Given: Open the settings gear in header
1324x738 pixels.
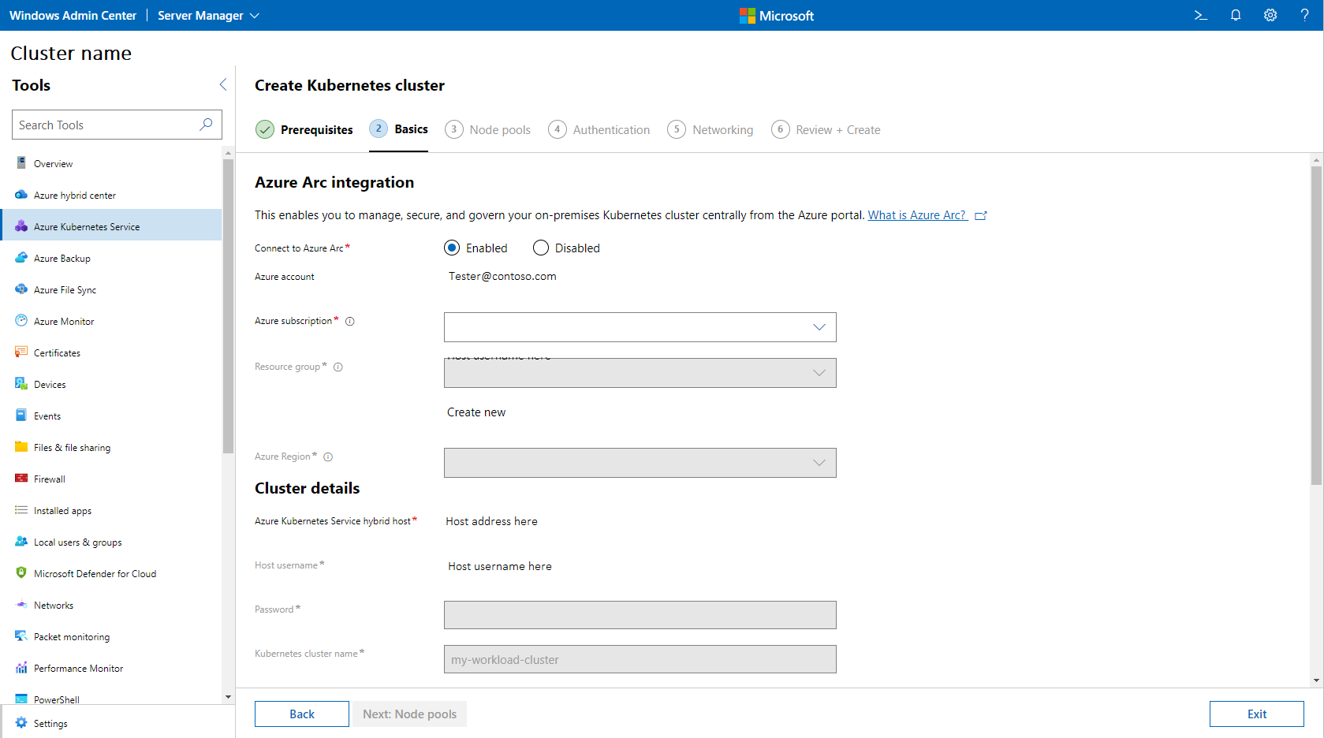Looking at the screenshot, I should pos(1270,15).
